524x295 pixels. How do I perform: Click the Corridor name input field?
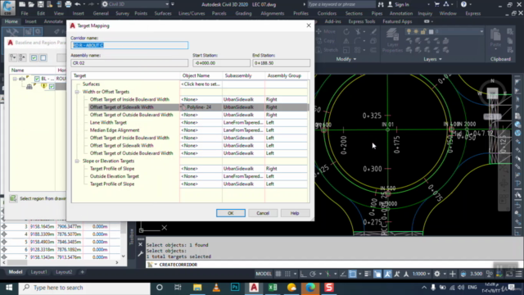pyautogui.click(x=129, y=45)
